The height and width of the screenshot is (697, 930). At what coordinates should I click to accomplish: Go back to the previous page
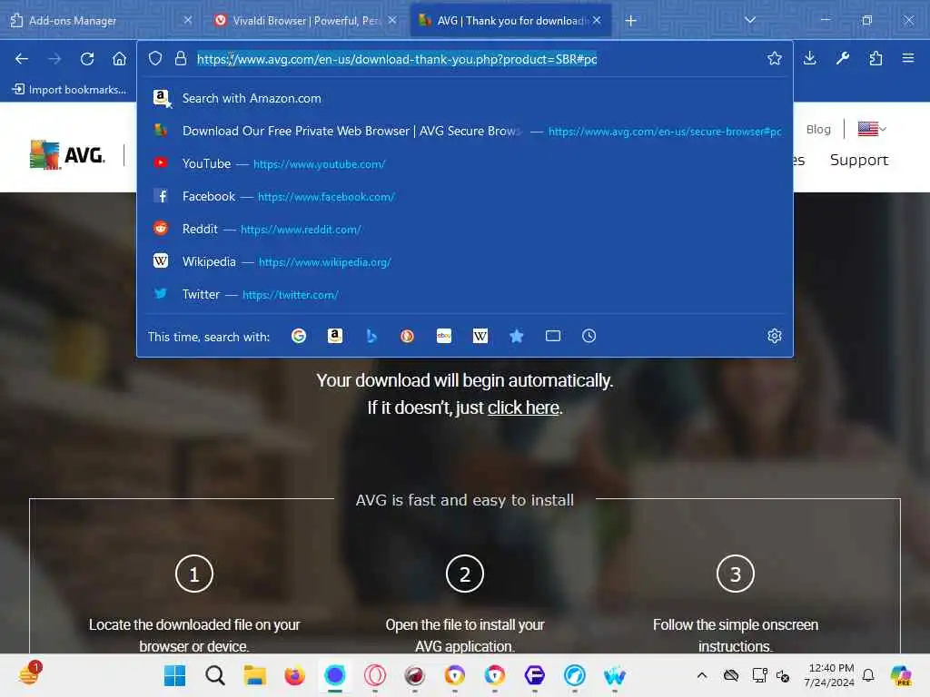pyautogui.click(x=22, y=59)
